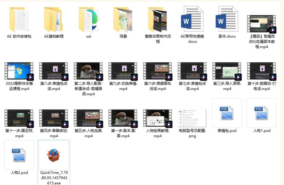Select the 场景 folder
Viewport: 284px width, 185px height.
coord(123,20)
